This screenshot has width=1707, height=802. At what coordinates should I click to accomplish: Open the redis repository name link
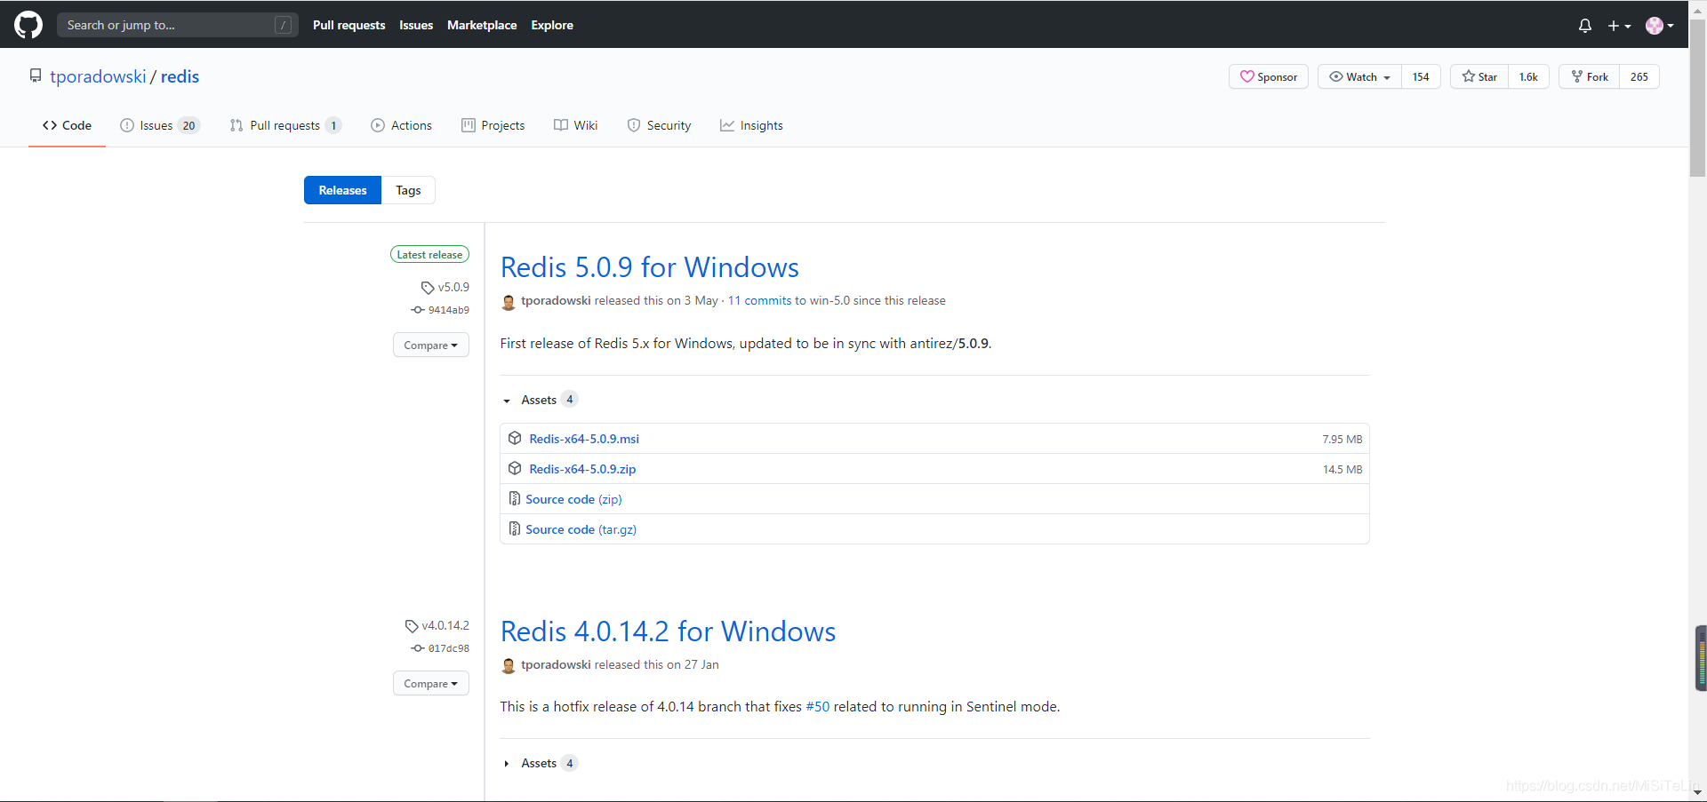[x=180, y=76]
